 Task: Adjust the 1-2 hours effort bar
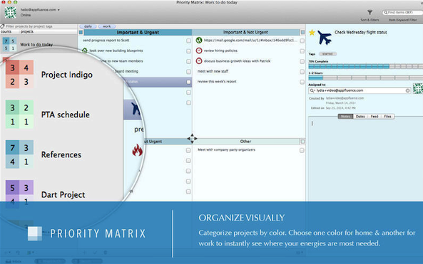[x=365, y=78]
